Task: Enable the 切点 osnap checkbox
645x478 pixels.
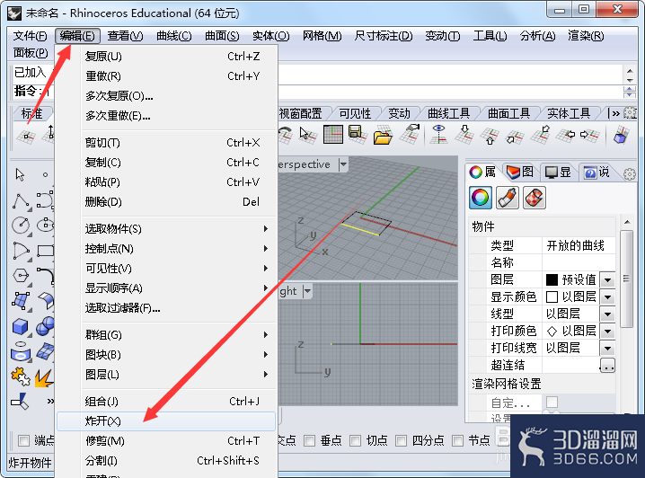Action: point(355,441)
